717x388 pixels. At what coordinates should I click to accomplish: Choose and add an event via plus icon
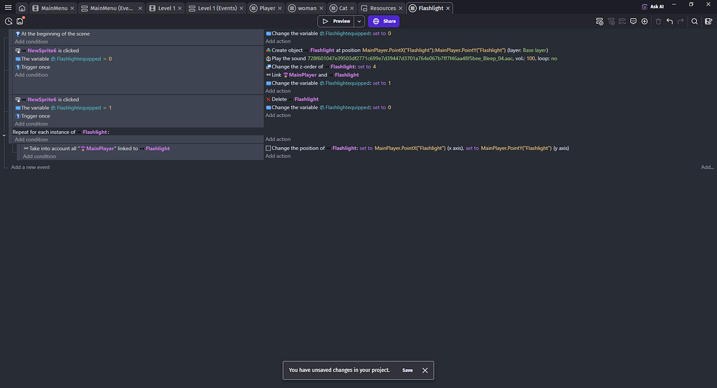(x=644, y=22)
